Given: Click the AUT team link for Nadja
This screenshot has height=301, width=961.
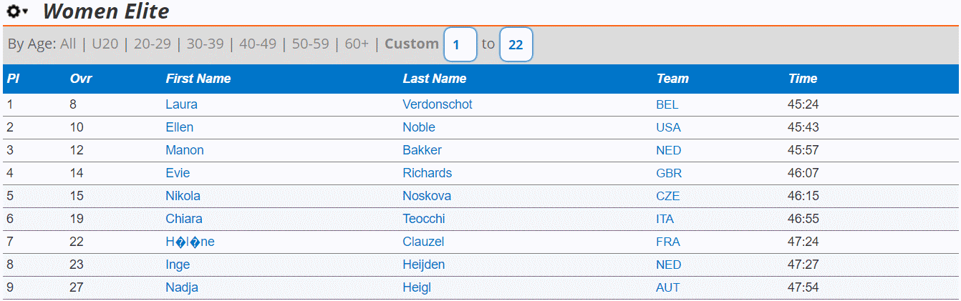Looking at the screenshot, I should click(667, 287).
